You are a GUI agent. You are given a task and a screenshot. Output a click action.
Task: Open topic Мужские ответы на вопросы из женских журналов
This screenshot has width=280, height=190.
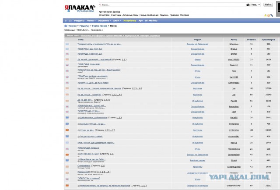(105, 186)
